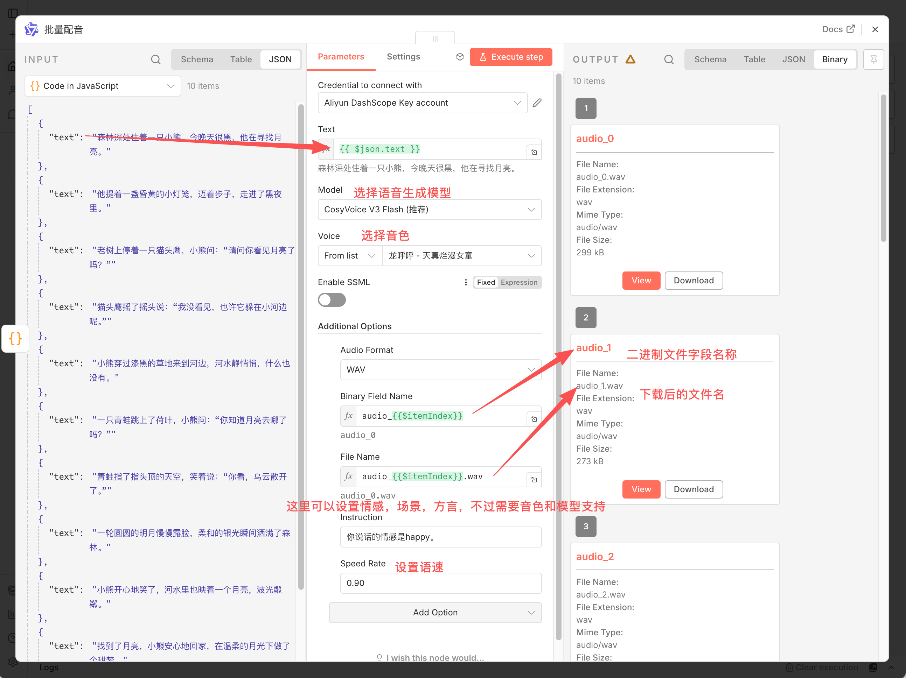Toggle the Enable SSML switch
Screen dimensions: 906x678
pos(332,300)
